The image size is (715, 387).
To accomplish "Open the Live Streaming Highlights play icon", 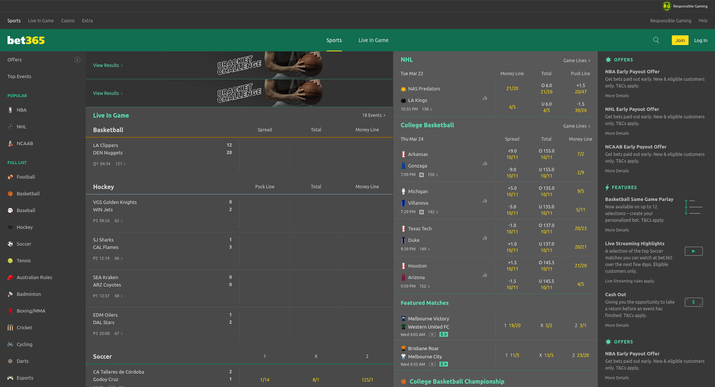I will click(x=693, y=251).
